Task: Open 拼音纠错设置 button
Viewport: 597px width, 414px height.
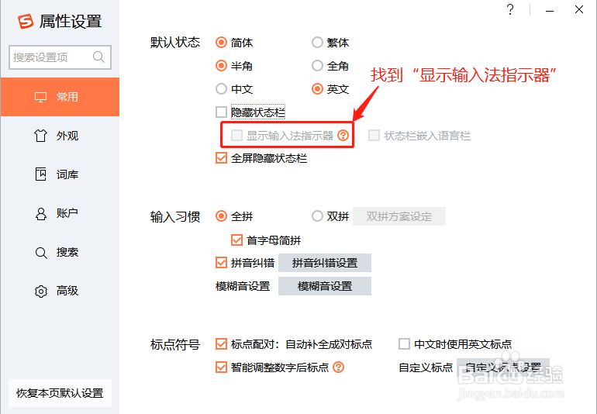Action: pyautogui.click(x=325, y=263)
